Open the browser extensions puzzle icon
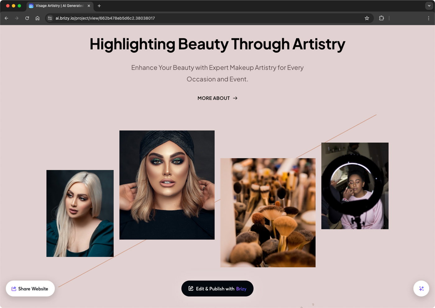The width and height of the screenshot is (435, 308). point(381,18)
